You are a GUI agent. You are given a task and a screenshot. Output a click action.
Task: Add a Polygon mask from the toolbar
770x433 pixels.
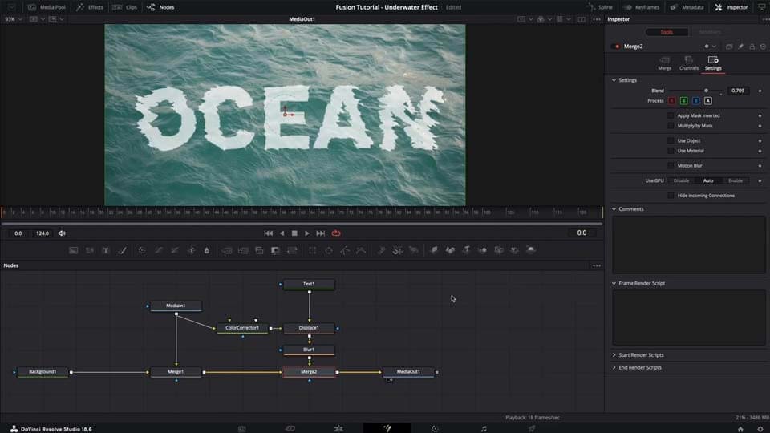(345, 250)
